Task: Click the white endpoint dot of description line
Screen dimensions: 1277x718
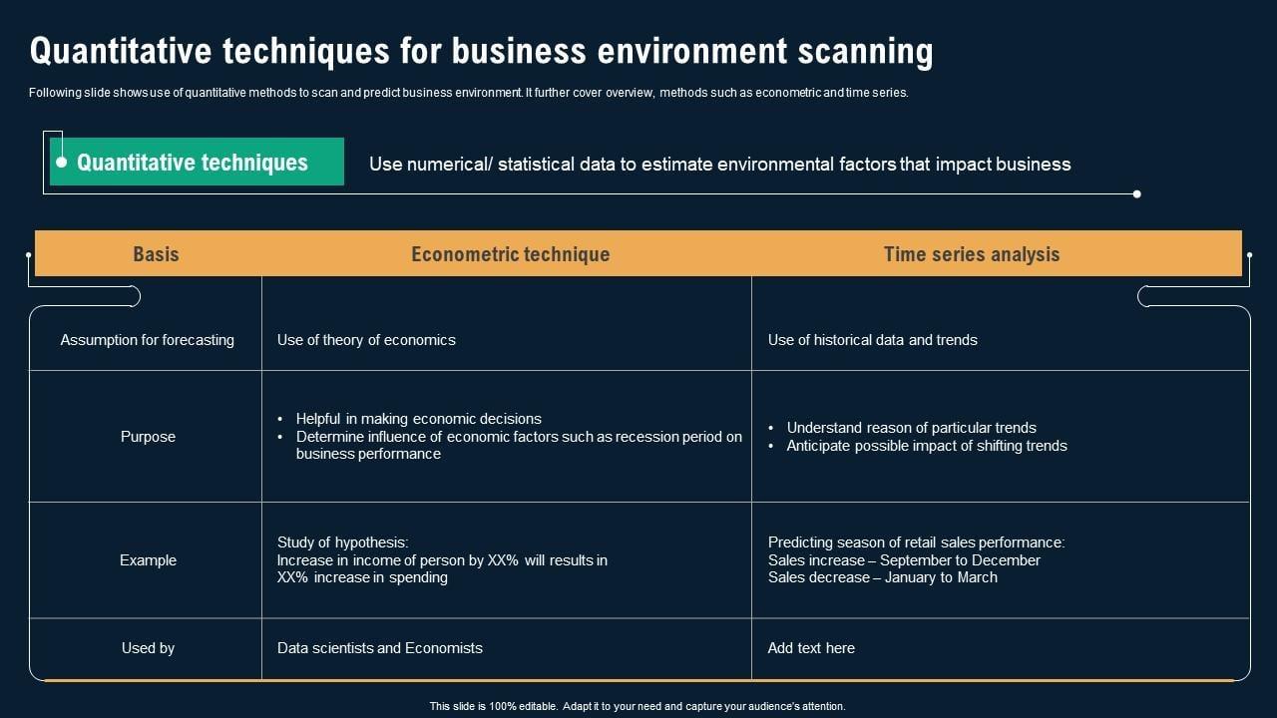Action: coord(1136,194)
